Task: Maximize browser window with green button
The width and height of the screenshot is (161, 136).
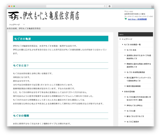Action: pyautogui.click(x=14, y=6)
